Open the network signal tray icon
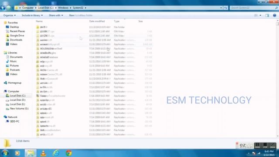Image resolution: width=279 pixels, height=157 pixels. (259, 153)
